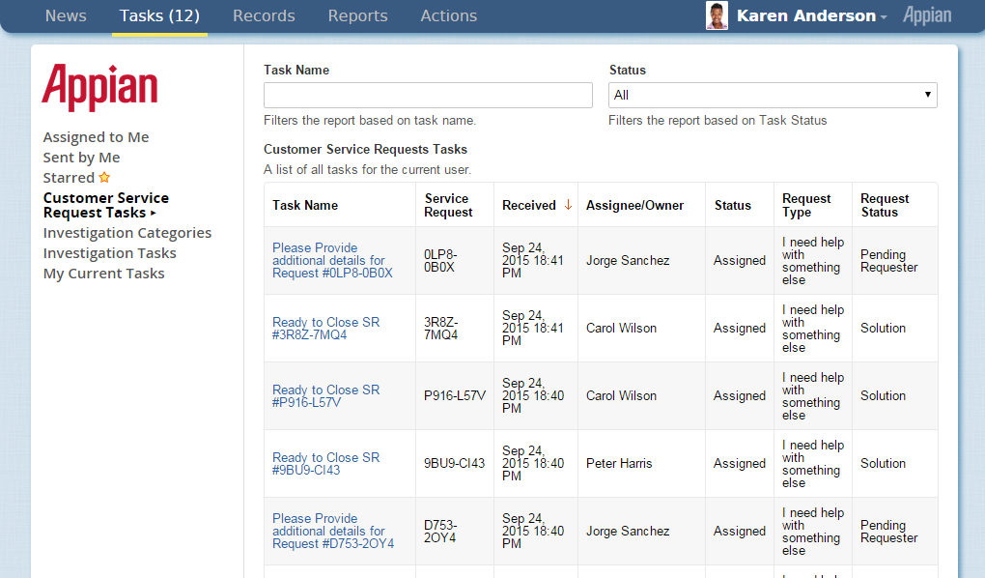Click Assigned status in the P916-L57V row
The image size is (985, 578).
pyautogui.click(x=740, y=395)
